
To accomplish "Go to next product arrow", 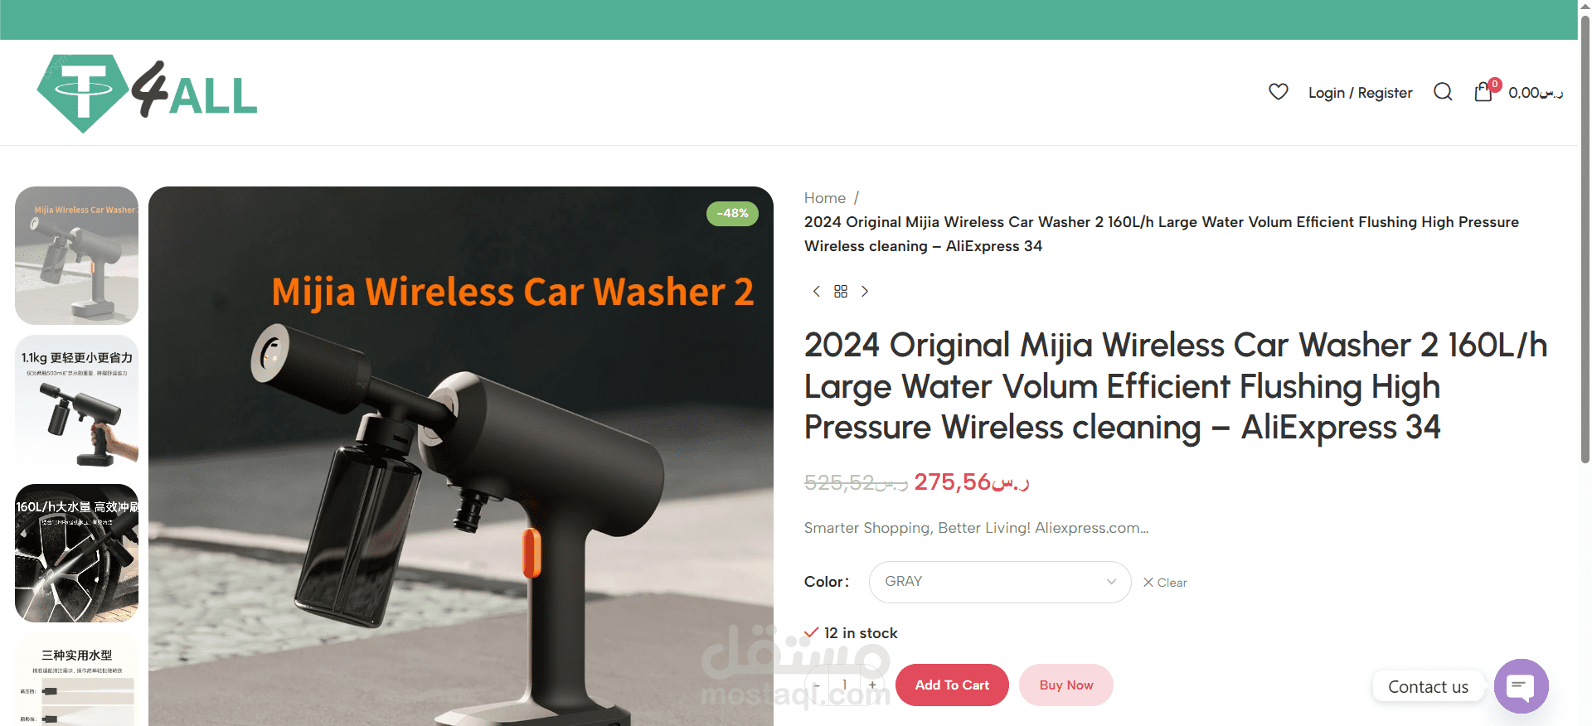I will [865, 291].
